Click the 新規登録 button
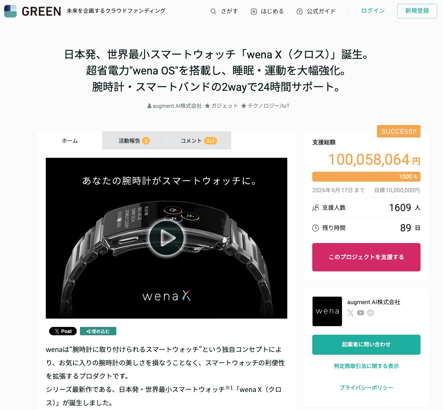This screenshot has width=443, height=410. click(417, 11)
